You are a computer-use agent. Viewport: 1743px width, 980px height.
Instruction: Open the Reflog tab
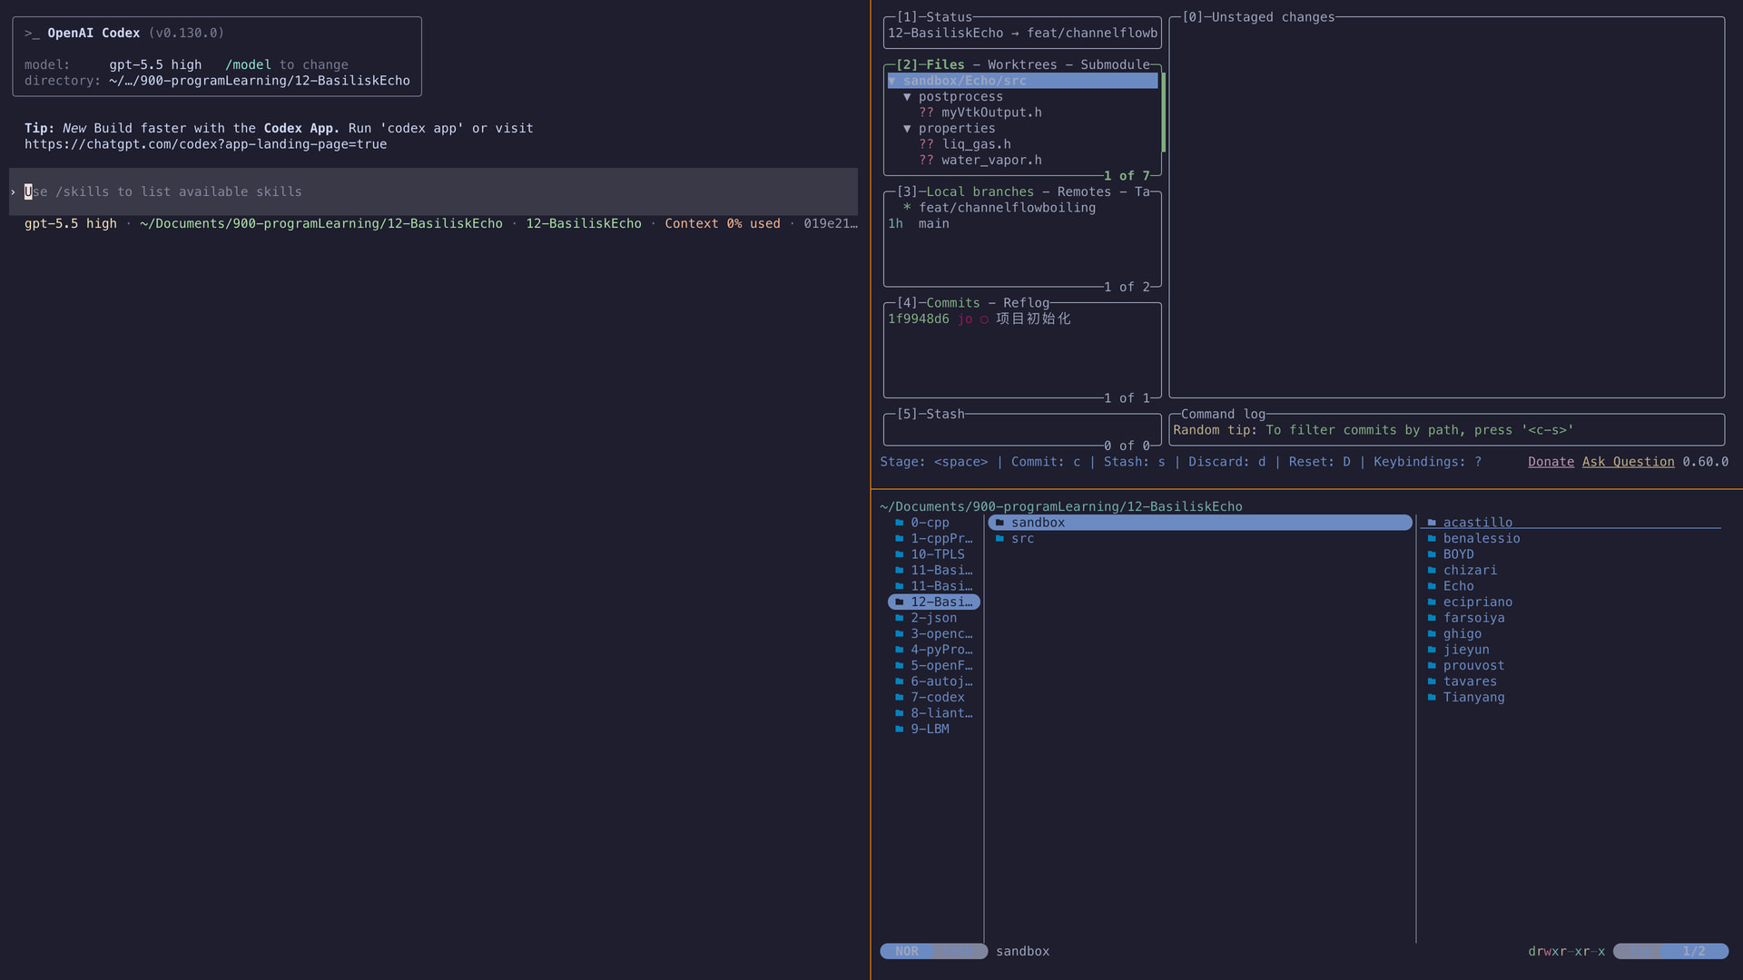click(x=1026, y=303)
